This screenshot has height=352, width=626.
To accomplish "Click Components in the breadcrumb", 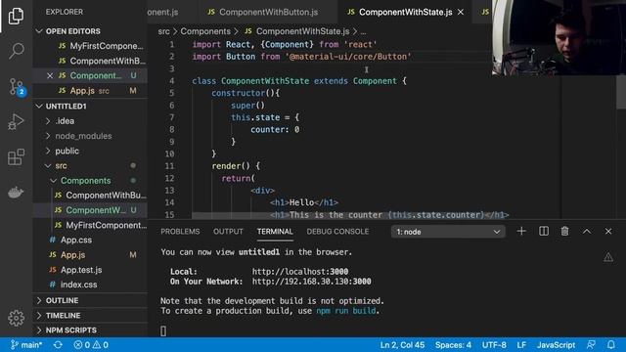I will tap(205, 31).
